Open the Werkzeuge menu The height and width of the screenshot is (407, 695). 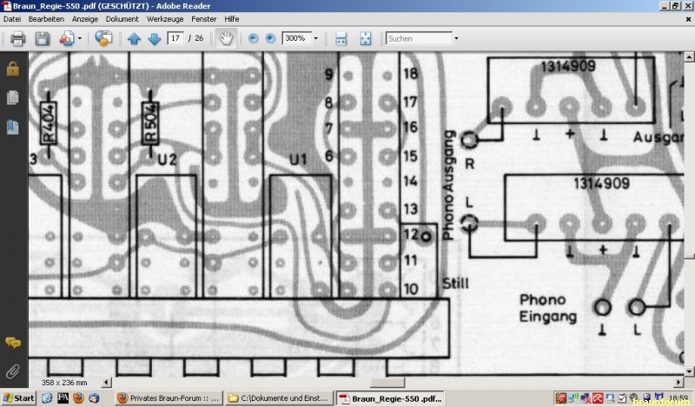click(165, 19)
